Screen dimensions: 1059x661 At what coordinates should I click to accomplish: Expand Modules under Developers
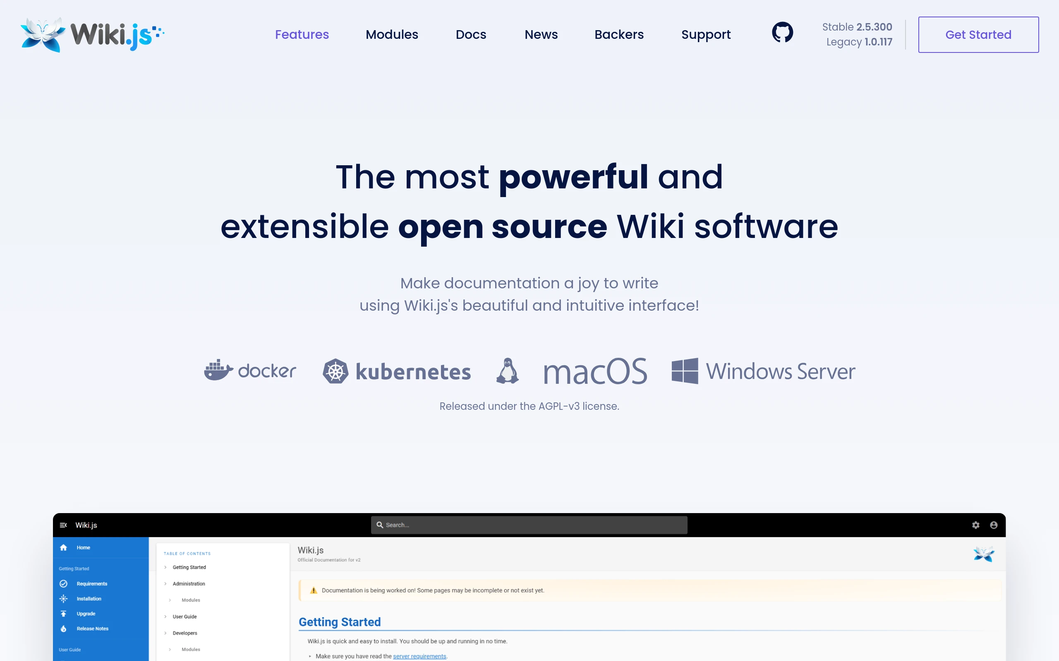coord(170,649)
